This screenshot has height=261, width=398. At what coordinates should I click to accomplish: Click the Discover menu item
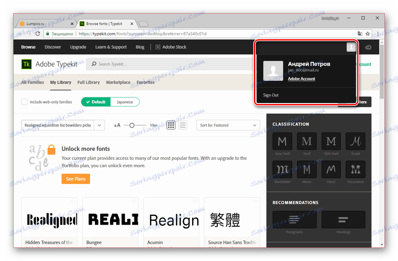tap(53, 47)
